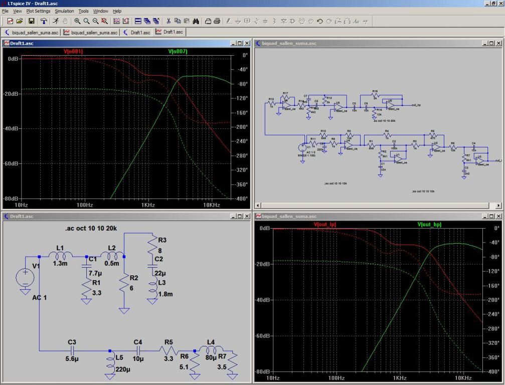Click the V(n001) trace label
The image size is (505, 385).
click(73, 51)
